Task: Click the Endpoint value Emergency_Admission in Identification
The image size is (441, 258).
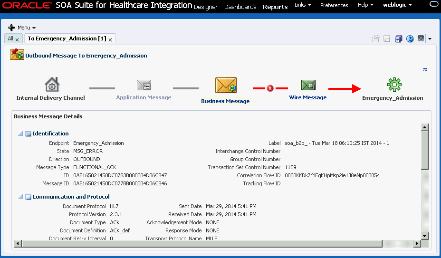Action: [x=98, y=143]
